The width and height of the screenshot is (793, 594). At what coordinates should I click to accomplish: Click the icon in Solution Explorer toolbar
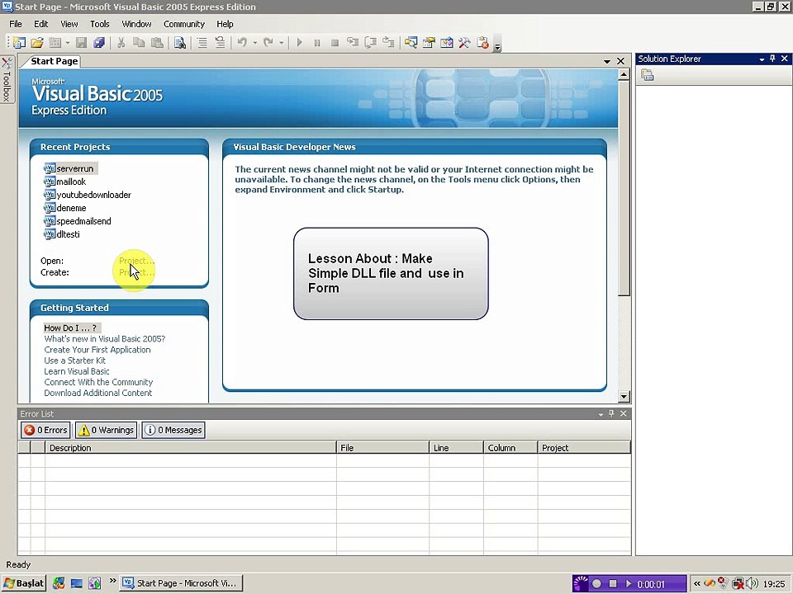coord(648,75)
